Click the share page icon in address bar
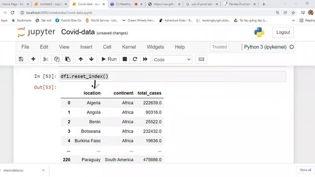Viewport: 315px width, 177px height. pos(285,13)
